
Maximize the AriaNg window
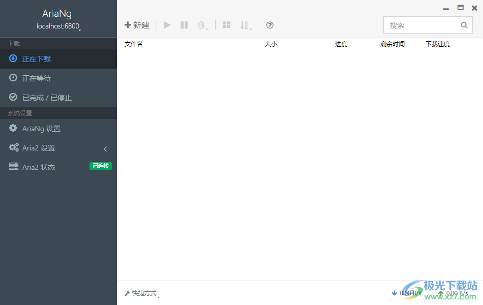pos(461,8)
